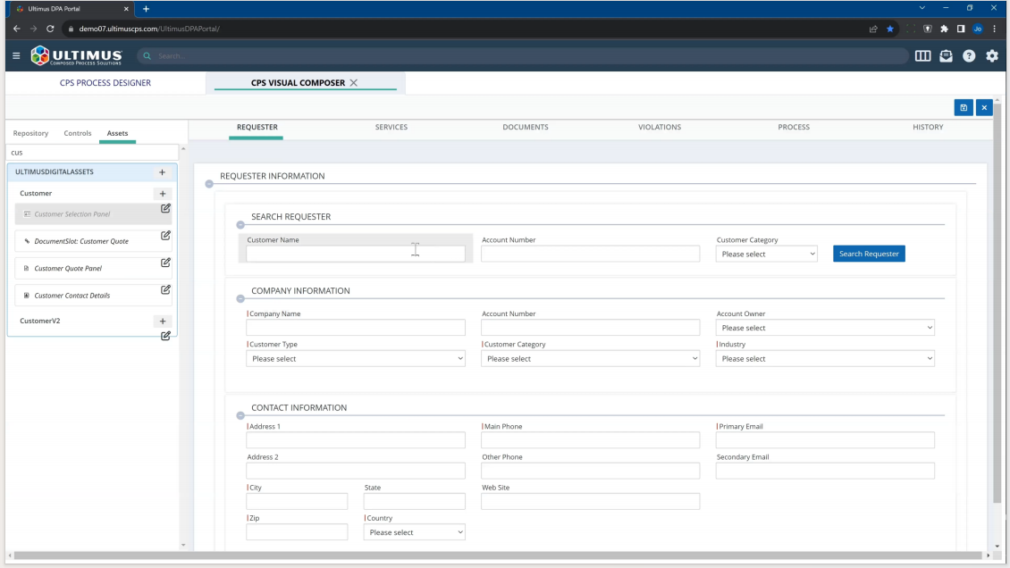Close the composer with the blue X button

(x=984, y=107)
